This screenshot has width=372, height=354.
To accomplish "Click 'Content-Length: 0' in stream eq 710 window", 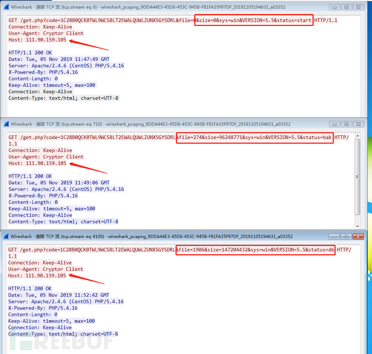I will click(x=33, y=202).
